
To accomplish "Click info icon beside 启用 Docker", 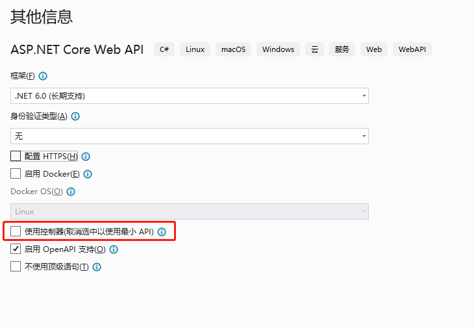I will (x=88, y=174).
